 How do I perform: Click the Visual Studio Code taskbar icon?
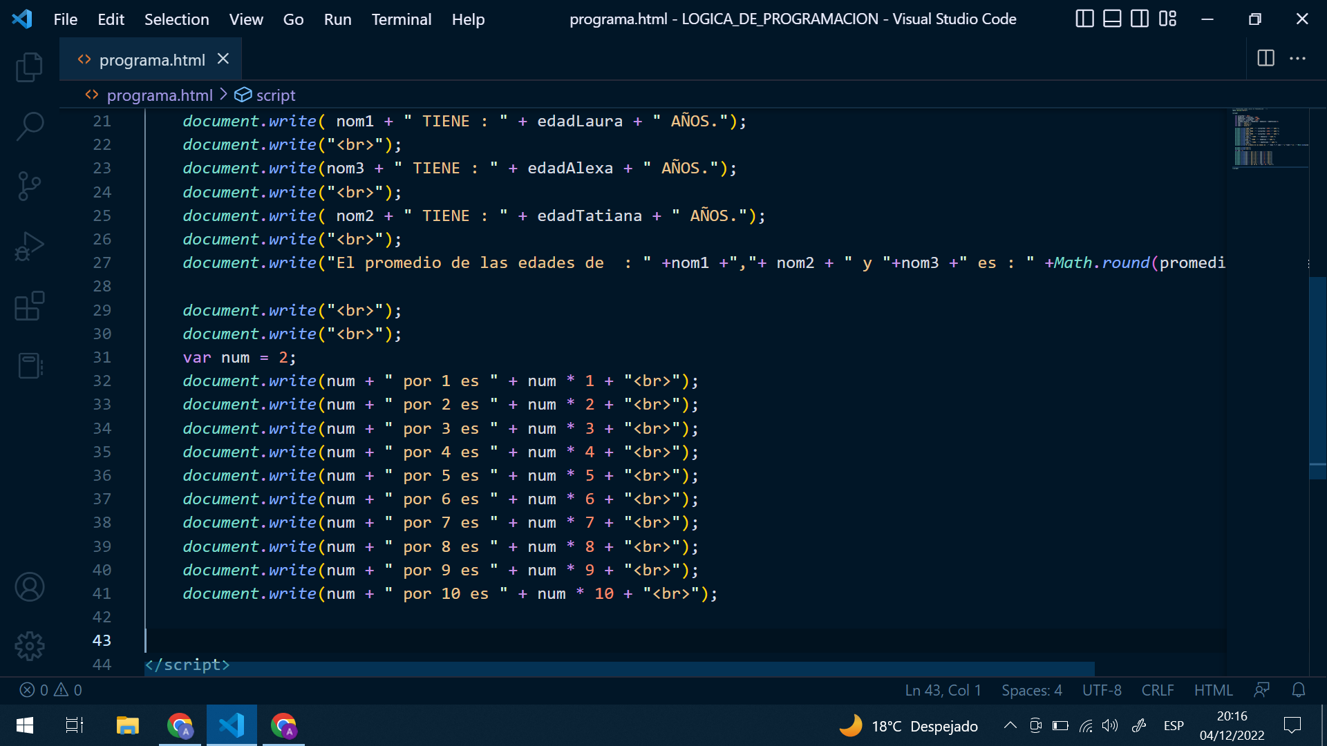232,725
